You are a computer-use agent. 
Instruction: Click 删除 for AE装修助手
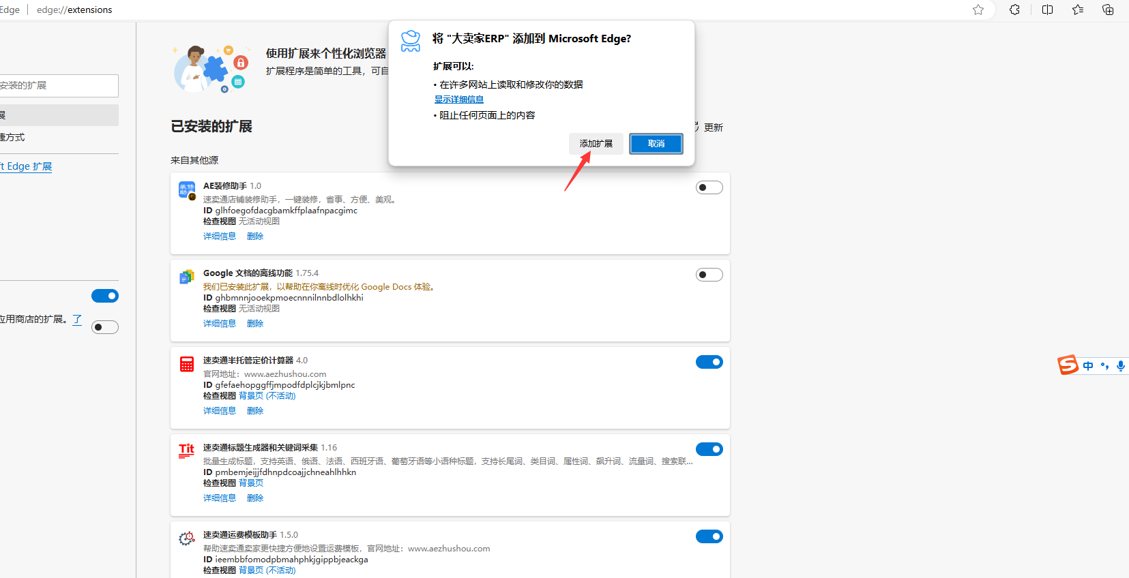pos(255,237)
